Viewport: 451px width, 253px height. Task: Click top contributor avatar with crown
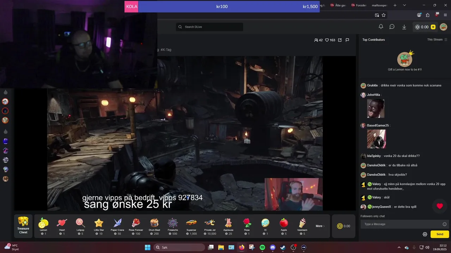coord(405,59)
